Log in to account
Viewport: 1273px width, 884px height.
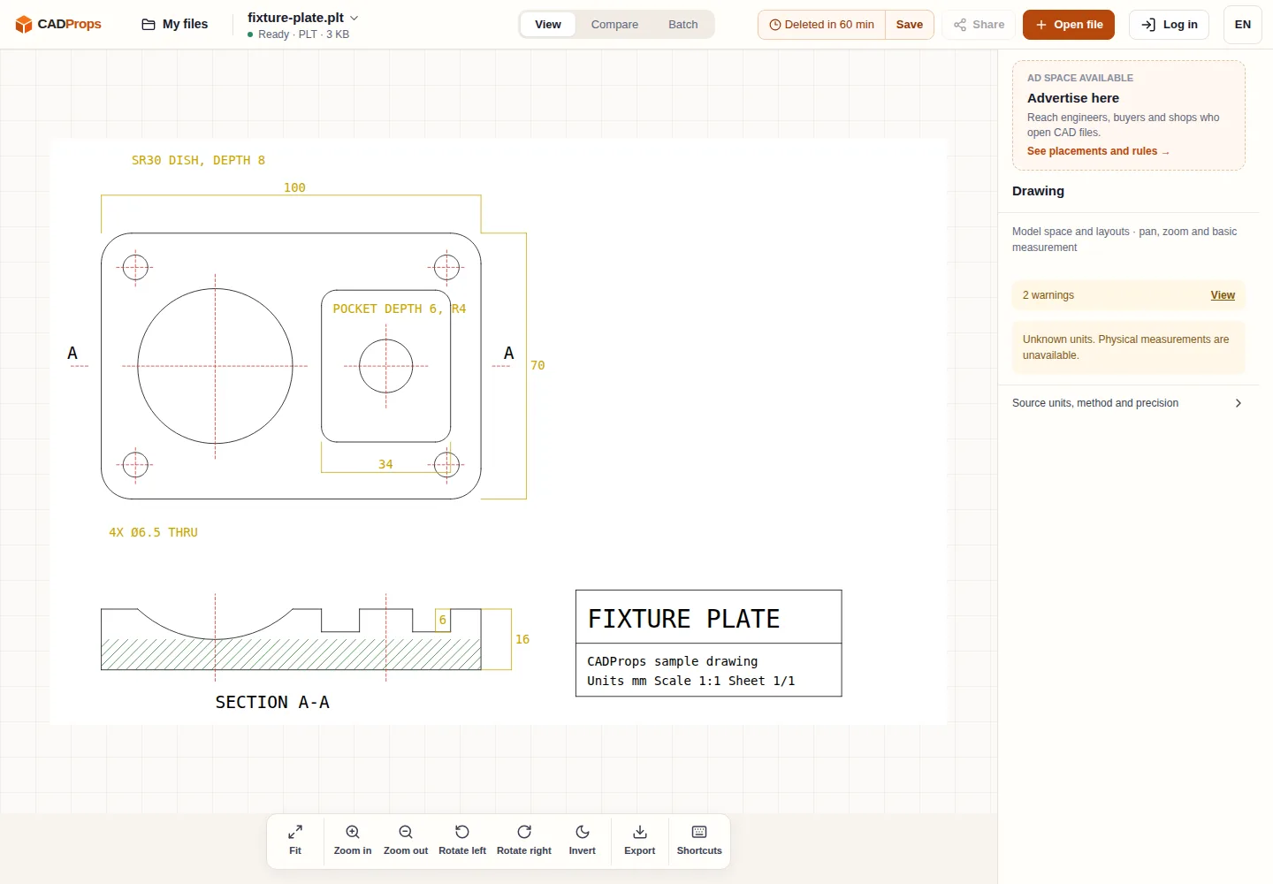point(1170,25)
